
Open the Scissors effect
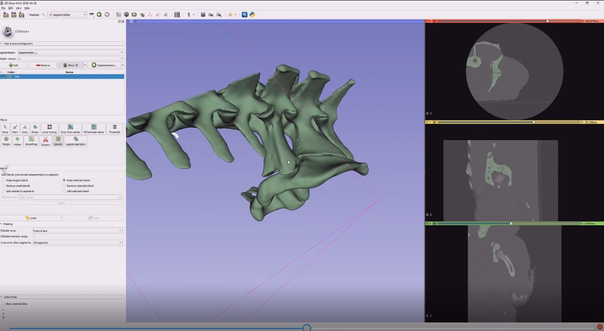[46, 141]
